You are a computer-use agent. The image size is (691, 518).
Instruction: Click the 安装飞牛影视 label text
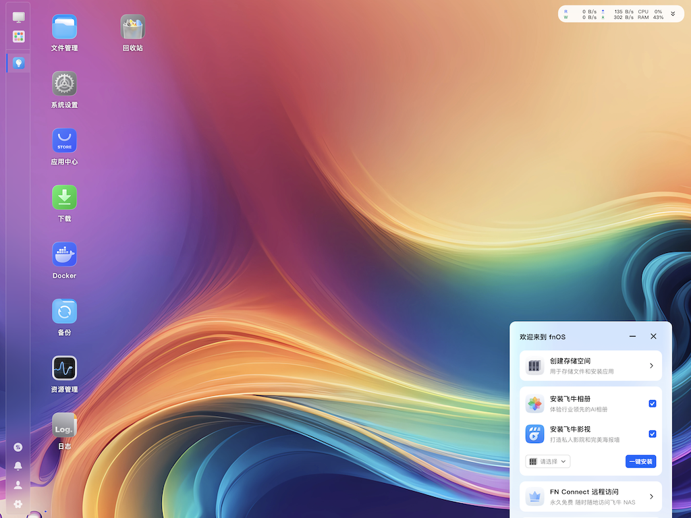570,429
